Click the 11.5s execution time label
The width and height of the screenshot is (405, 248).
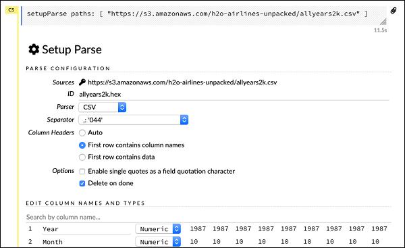click(x=381, y=30)
